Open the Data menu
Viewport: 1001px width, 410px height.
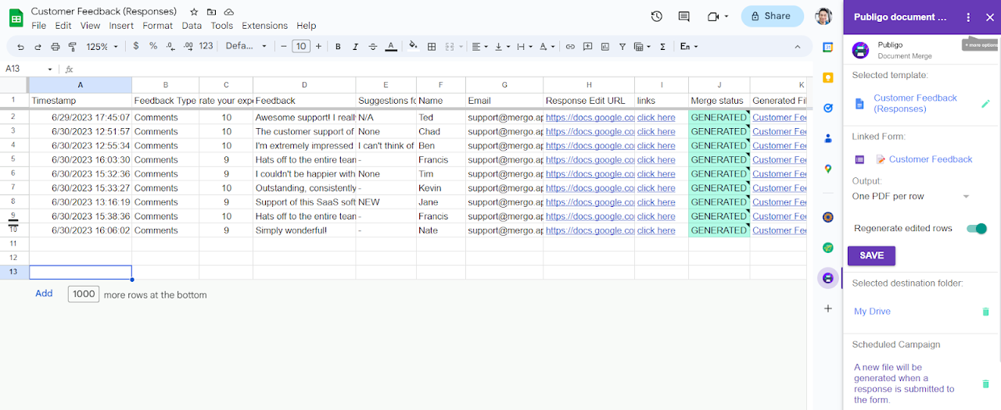tap(192, 26)
